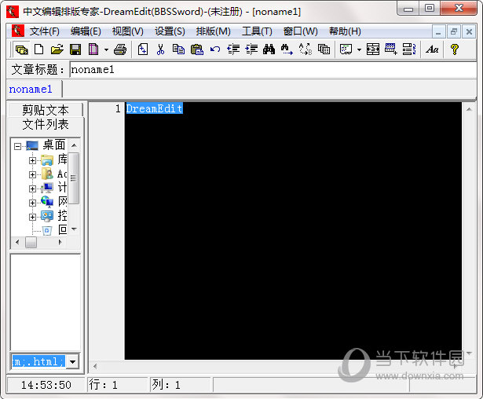The width and height of the screenshot is (483, 399).
Task: Click the first window-stack toolbar icon
Action: pyautogui.click(x=21, y=49)
